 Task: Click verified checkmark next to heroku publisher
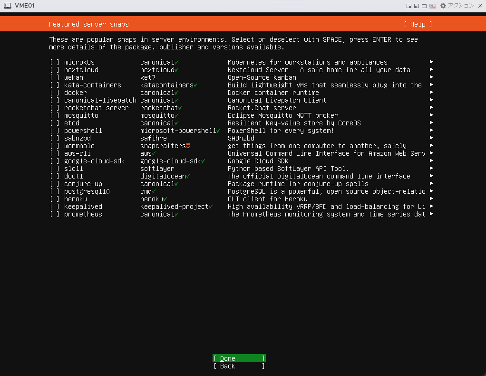tap(165, 199)
